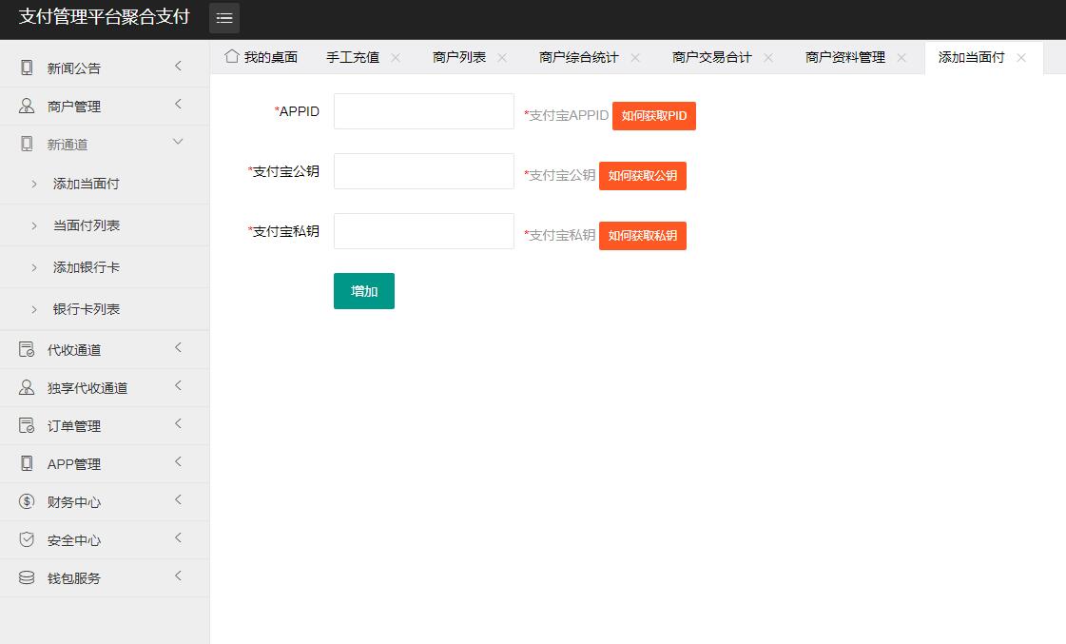Collapse the 新通道 menu chevron

point(178,142)
